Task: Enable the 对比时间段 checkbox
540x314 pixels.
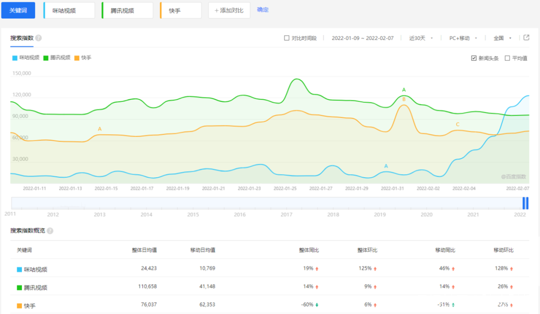Action: coord(286,38)
